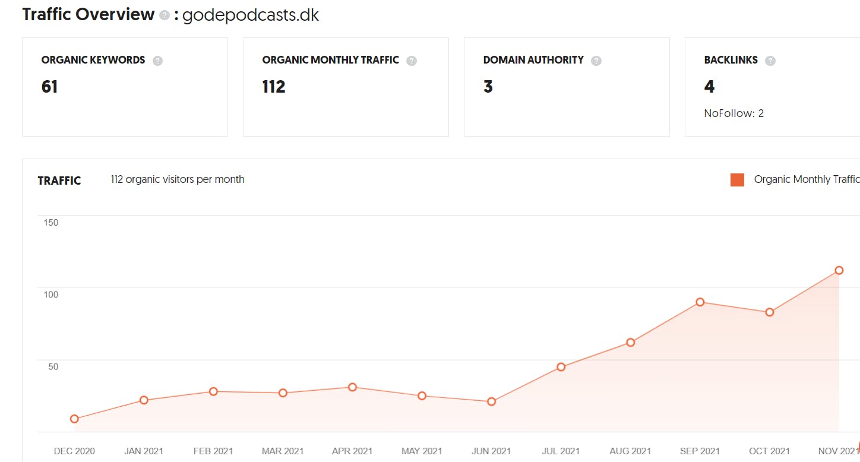The image size is (860, 462).
Task: Click the NoFollow: 2 text in Backlinks
Action: click(x=733, y=113)
